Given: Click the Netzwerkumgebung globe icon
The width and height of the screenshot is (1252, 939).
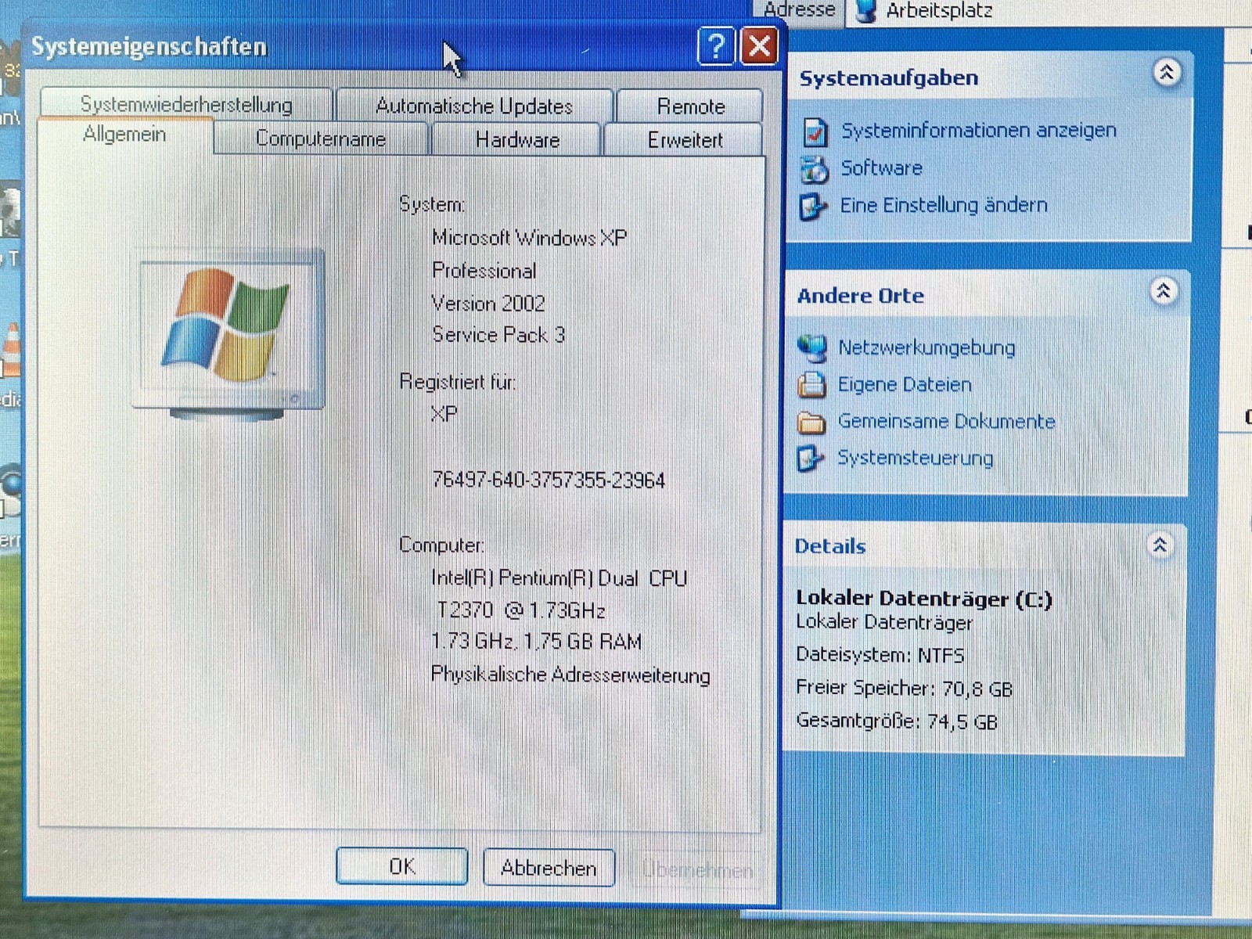Looking at the screenshot, I should click(x=812, y=348).
